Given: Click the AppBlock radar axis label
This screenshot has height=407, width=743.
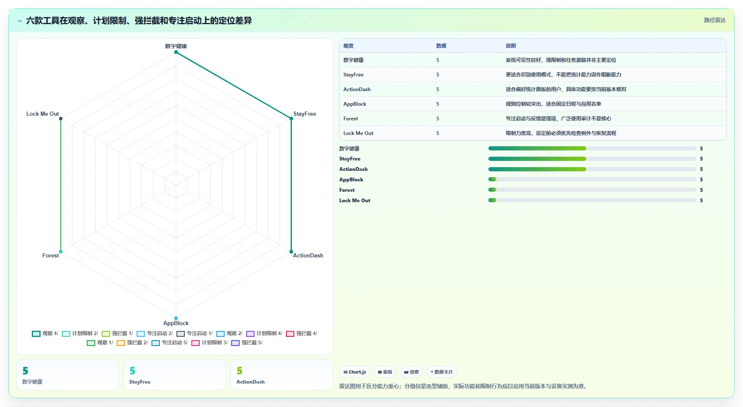Looking at the screenshot, I should (x=176, y=323).
